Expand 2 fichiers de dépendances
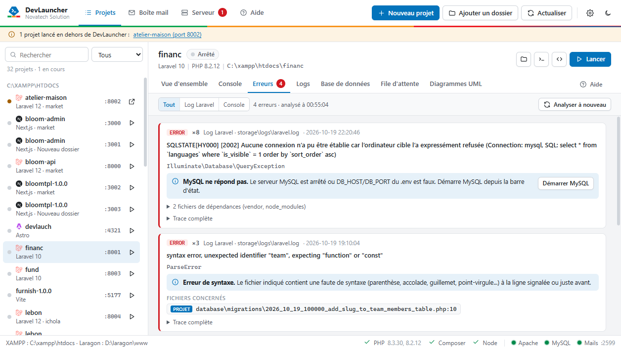 click(236, 207)
